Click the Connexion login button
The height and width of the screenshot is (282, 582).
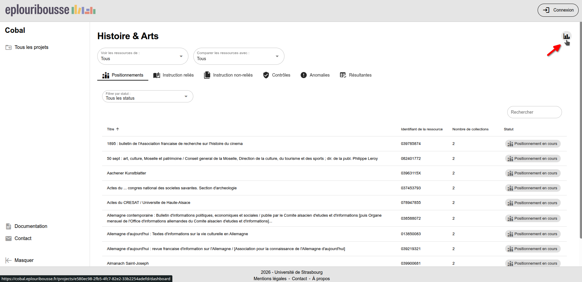point(558,10)
